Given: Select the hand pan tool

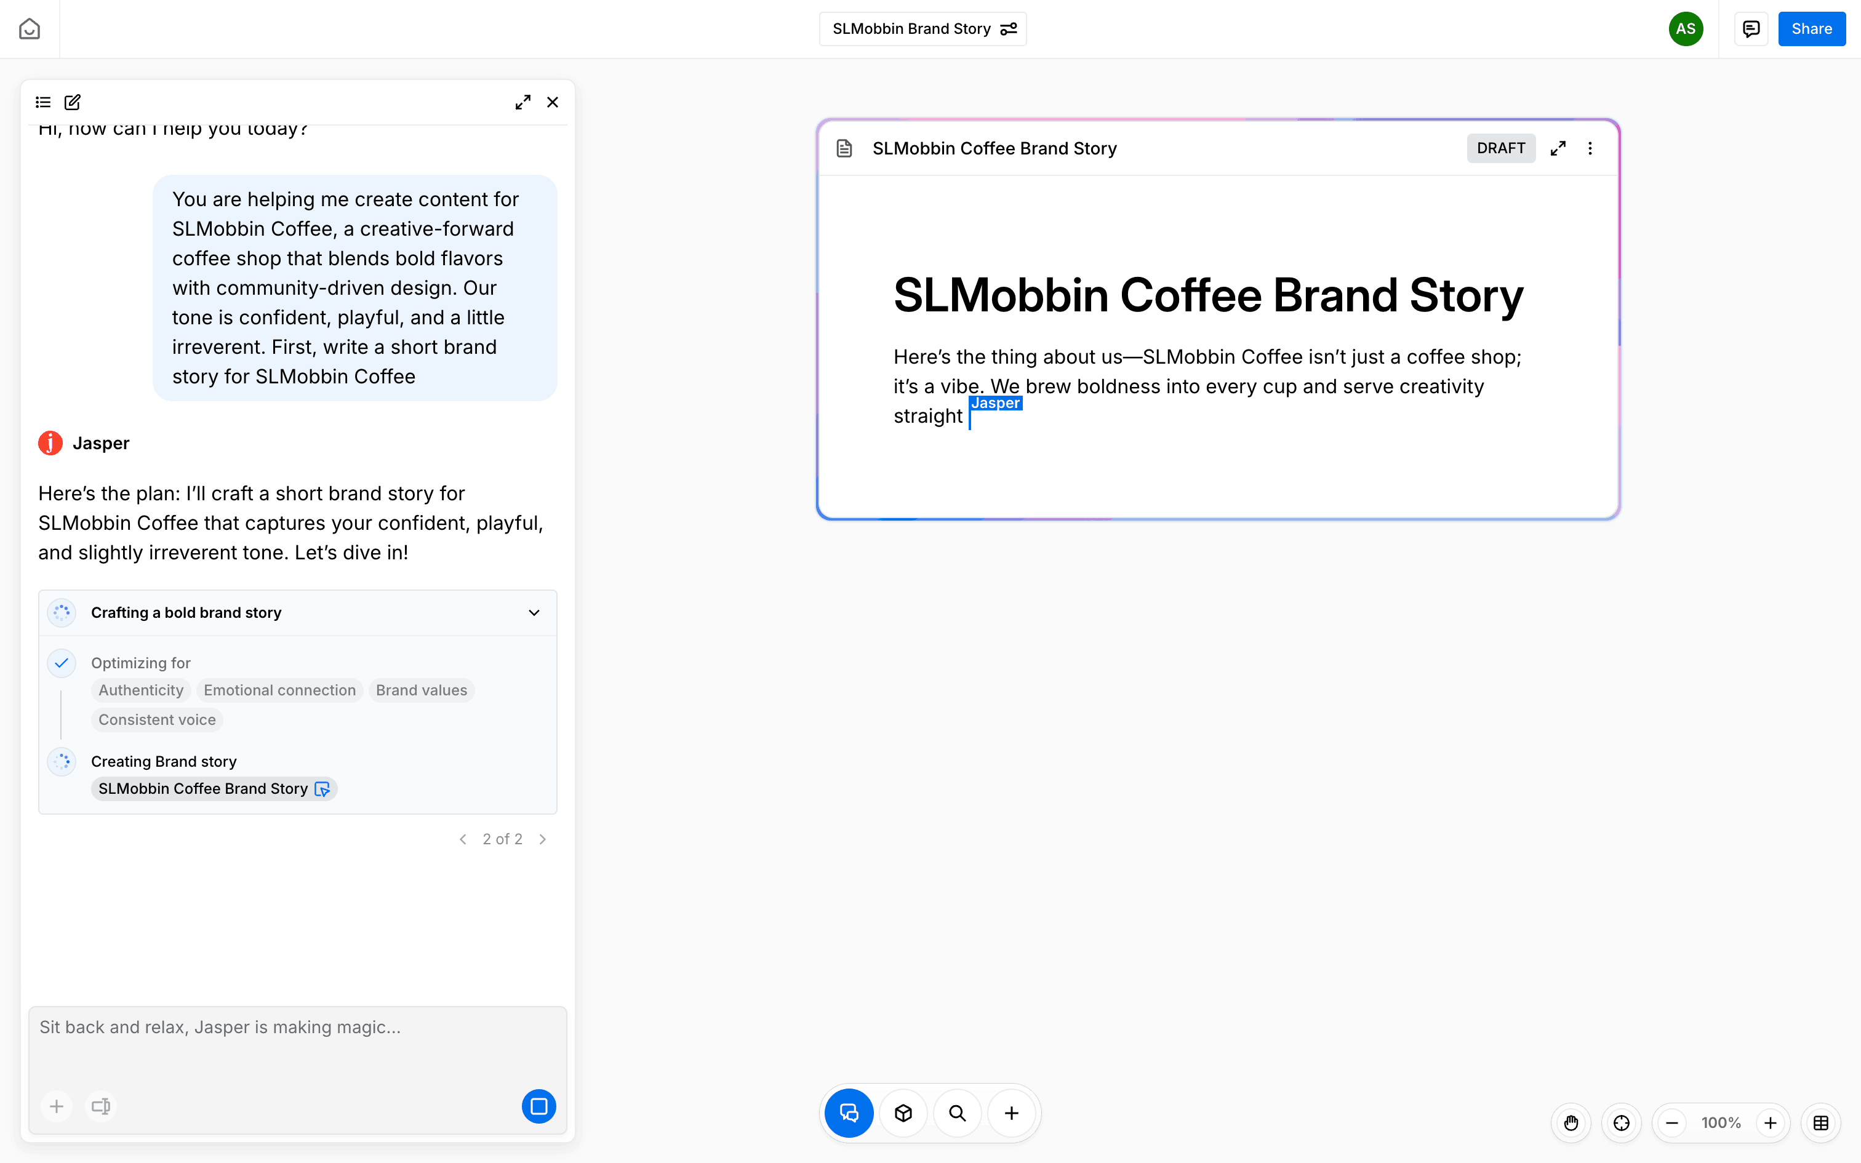Looking at the screenshot, I should click(x=1571, y=1123).
